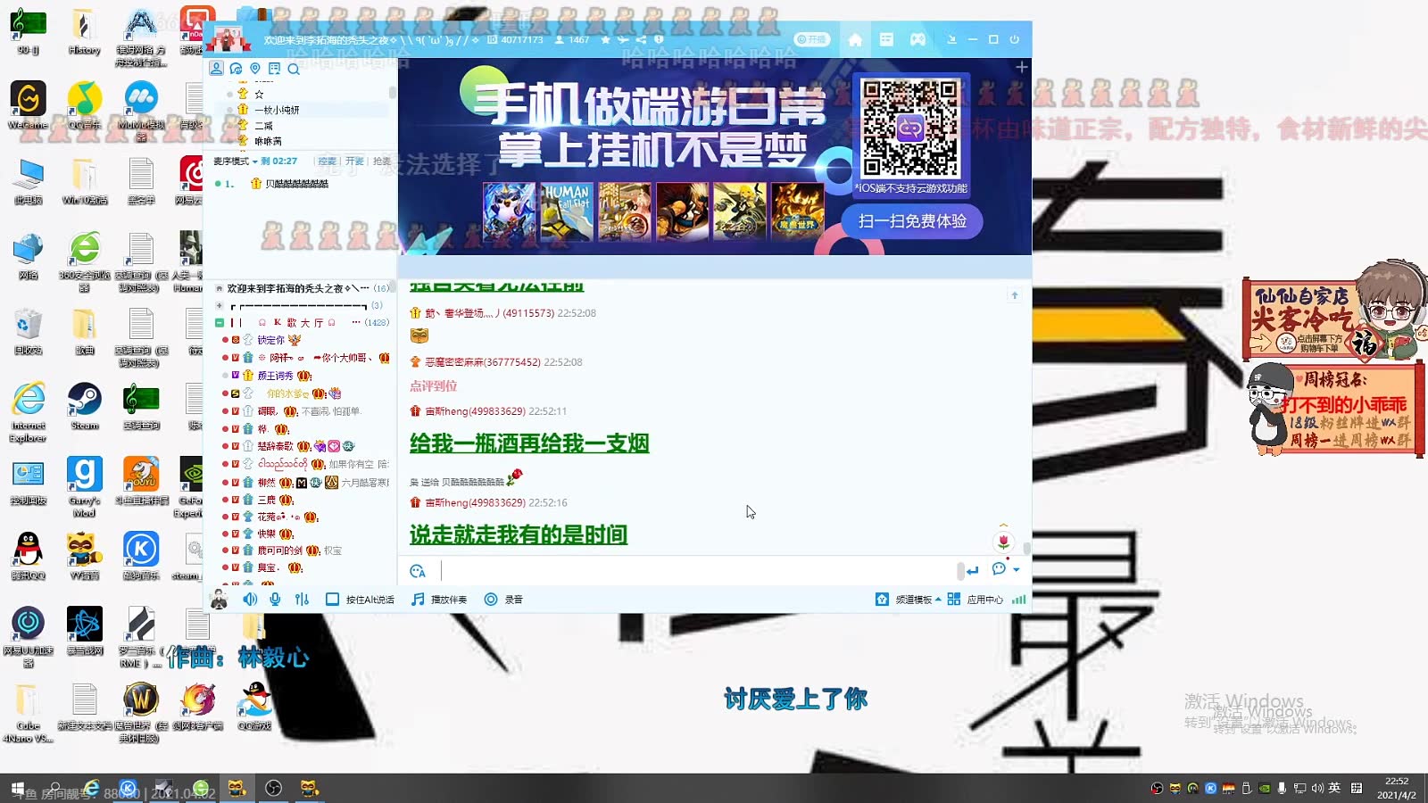The image size is (1428, 803).
Task: Click the 控麦 control mic link
Action: [x=328, y=161]
